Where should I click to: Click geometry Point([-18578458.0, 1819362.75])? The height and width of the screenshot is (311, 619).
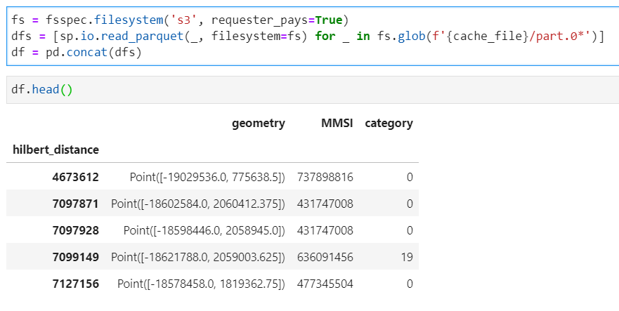pos(201,284)
